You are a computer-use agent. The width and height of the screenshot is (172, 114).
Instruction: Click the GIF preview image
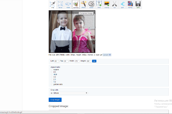tap(72, 32)
